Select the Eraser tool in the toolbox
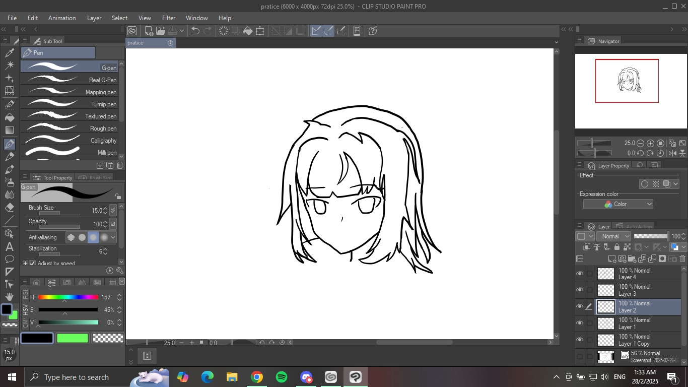The image size is (688, 387). coord(9,207)
